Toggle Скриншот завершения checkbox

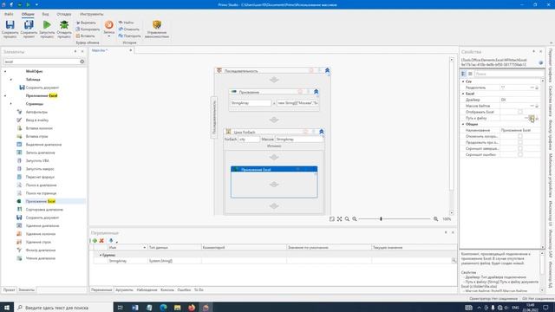520,149
